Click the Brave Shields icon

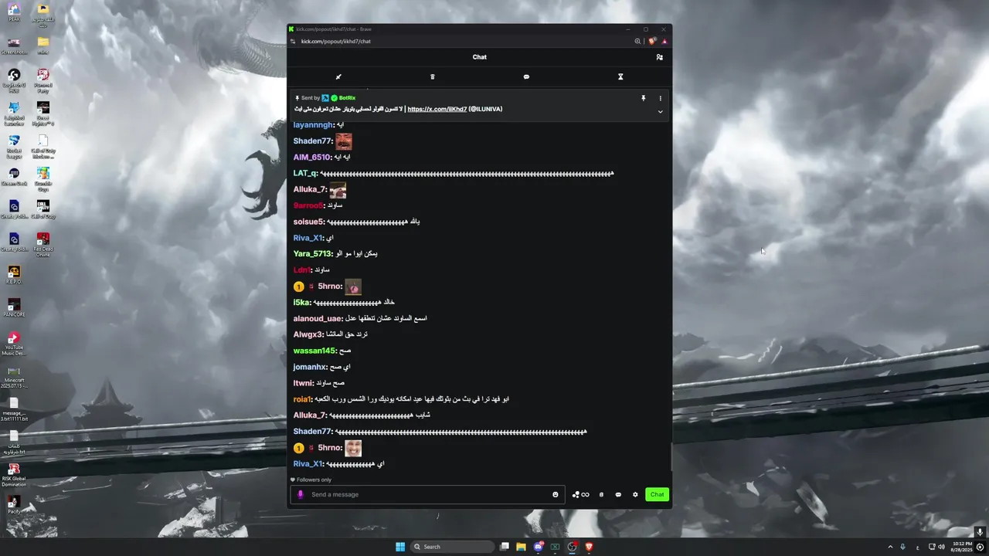coord(653,41)
